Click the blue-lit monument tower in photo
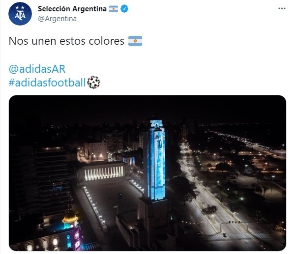The image size is (294, 254). (x=154, y=161)
